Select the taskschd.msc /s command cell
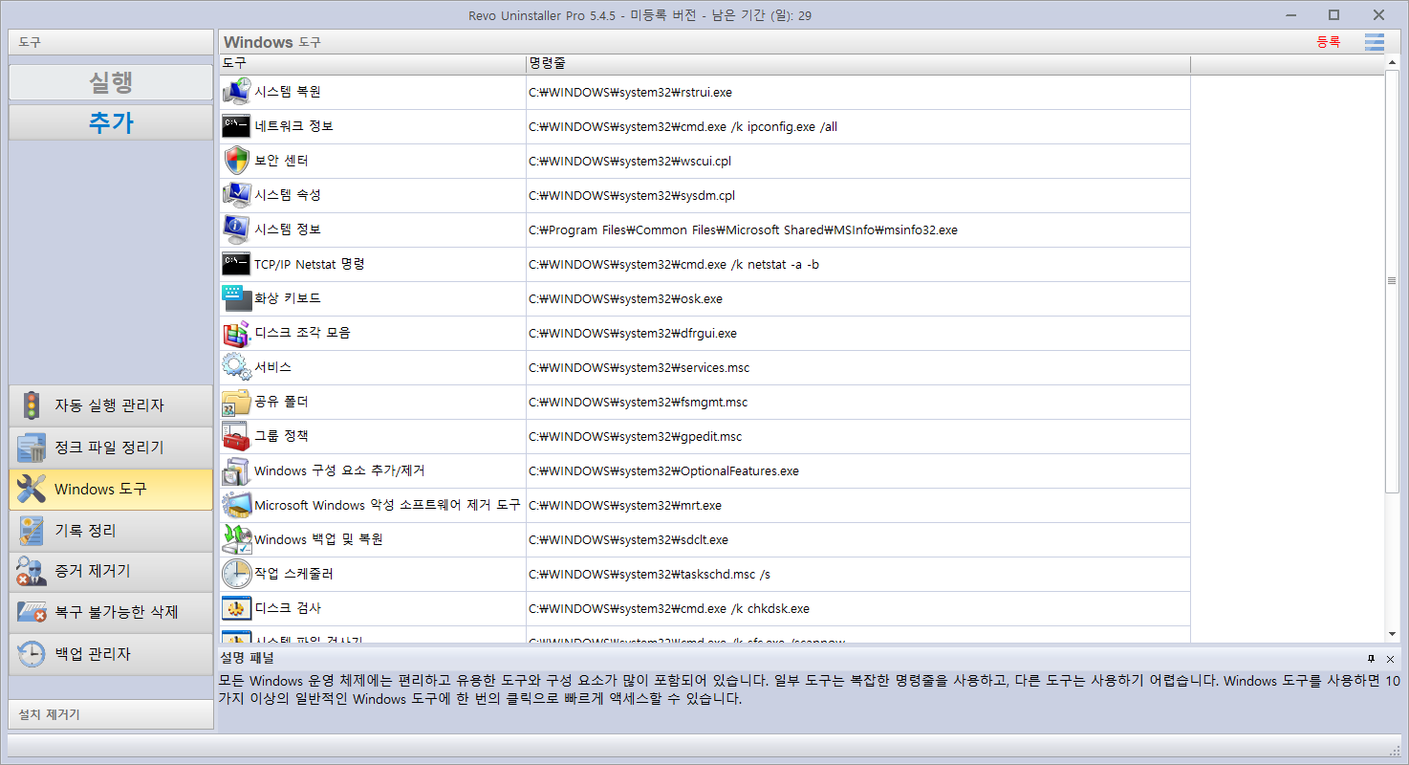 coord(858,575)
